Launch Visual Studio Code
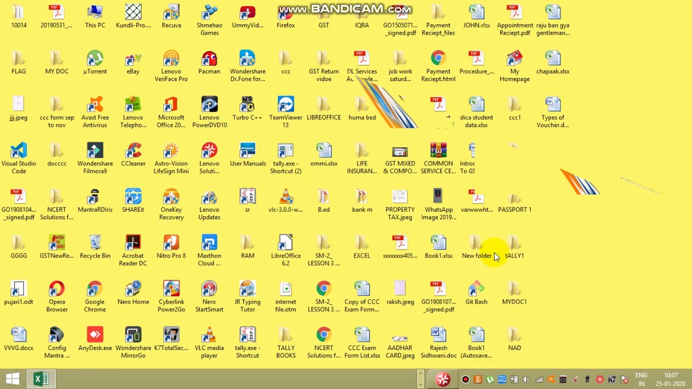 19,158
